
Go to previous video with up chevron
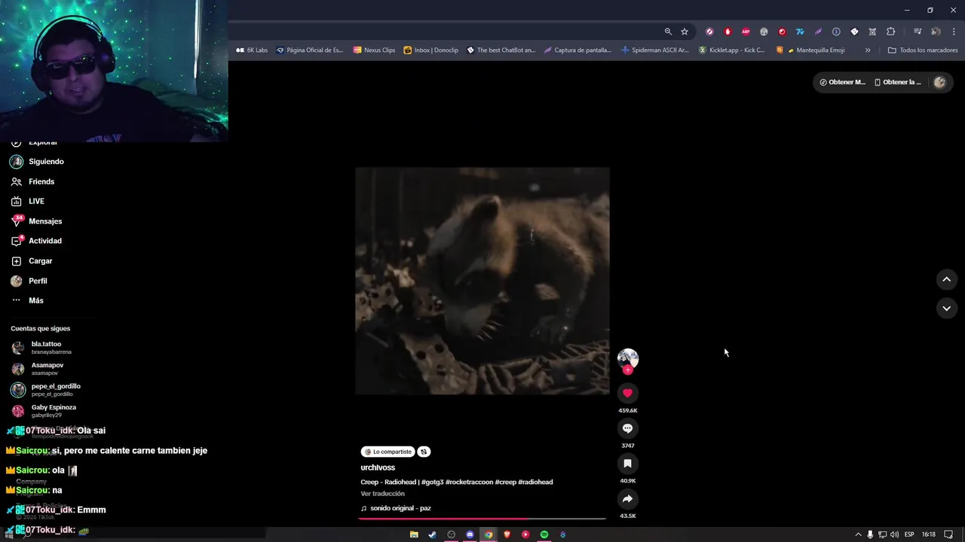[946, 279]
